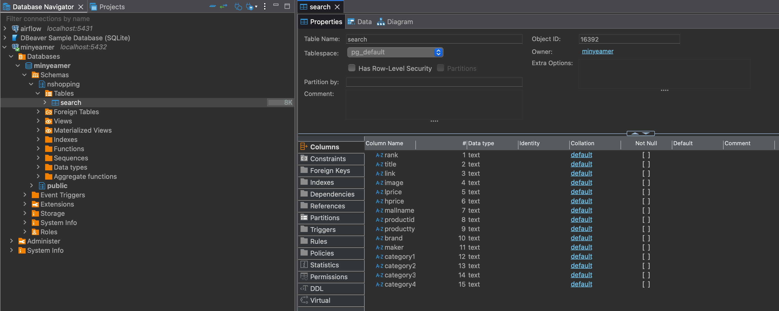Switch to the Diagram tab

395,22
